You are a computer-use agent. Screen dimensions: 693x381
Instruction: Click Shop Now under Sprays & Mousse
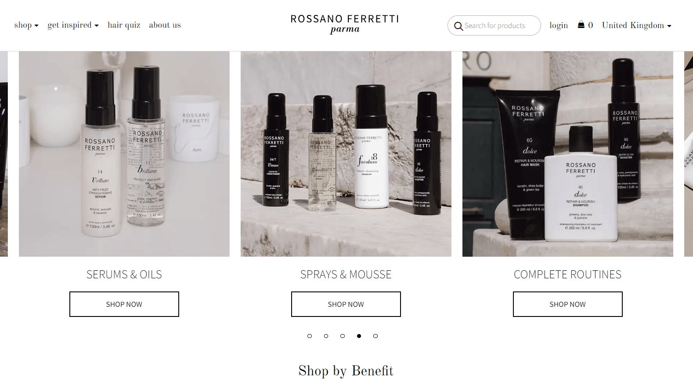tap(346, 304)
